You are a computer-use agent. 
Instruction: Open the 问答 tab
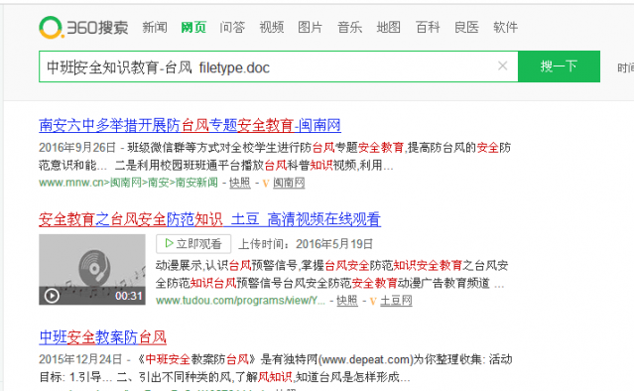pyautogui.click(x=232, y=27)
